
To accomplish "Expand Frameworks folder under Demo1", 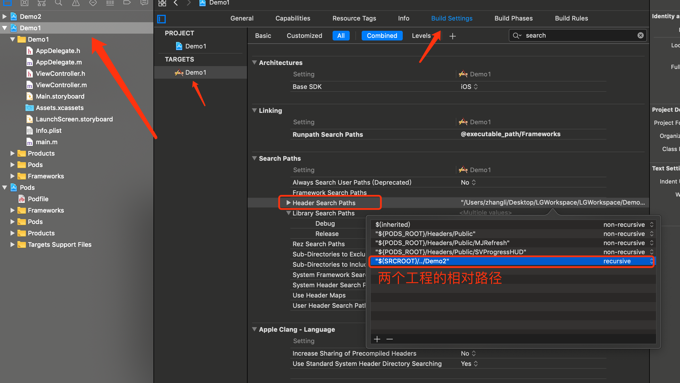I will click(x=12, y=176).
